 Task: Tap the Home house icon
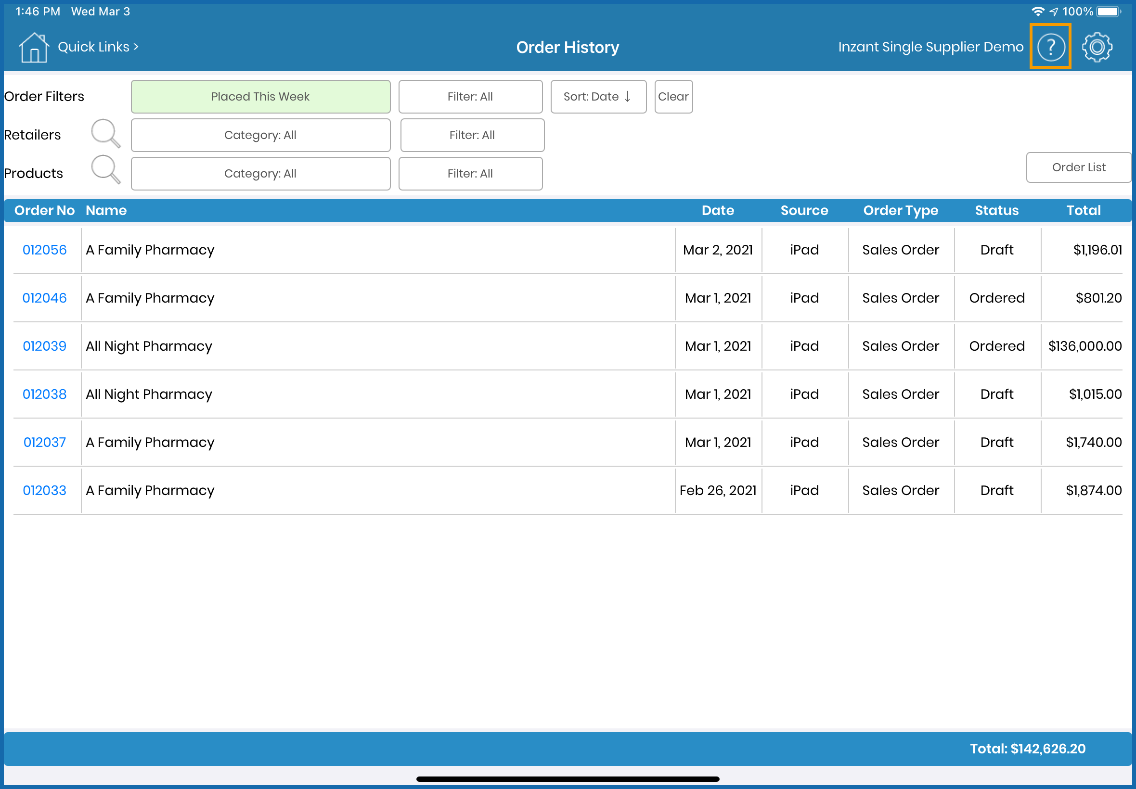[x=34, y=47]
